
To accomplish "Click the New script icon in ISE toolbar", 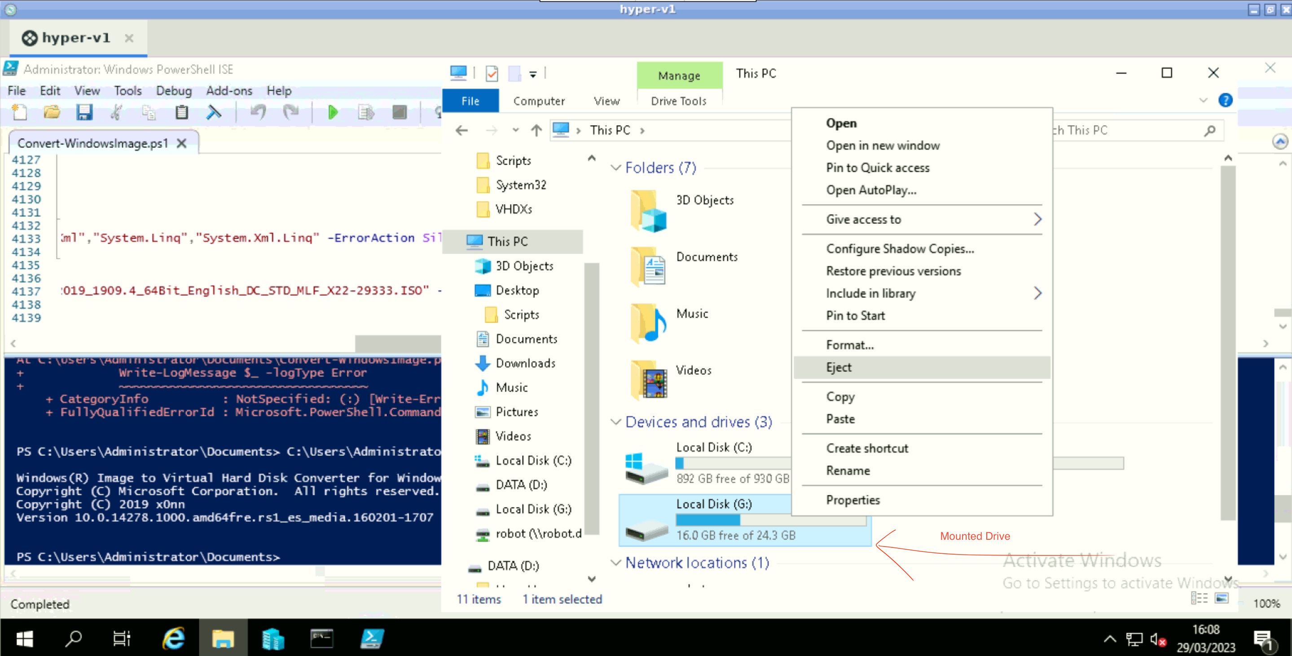I will click(20, 112).
